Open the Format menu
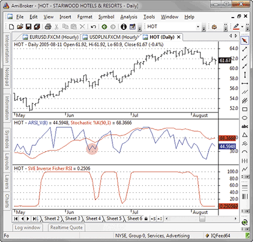 tap(85, 17)
